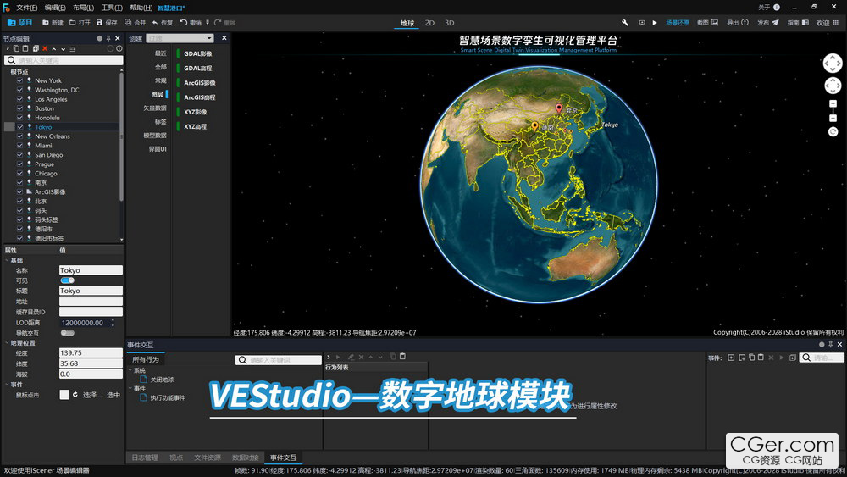Screen dimensions: 847x477
Task: Click the 选择... event button
Action: click(x=91, y=395)
